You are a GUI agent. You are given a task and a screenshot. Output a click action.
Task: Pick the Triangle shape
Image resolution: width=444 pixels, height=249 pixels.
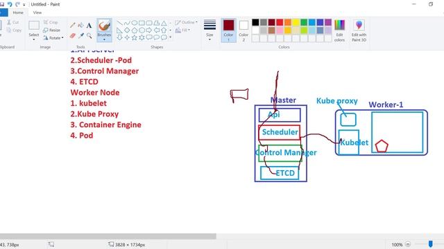tap(164, 23)
